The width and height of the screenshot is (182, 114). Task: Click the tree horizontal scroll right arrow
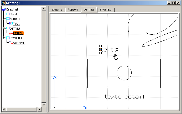point(40,109)
